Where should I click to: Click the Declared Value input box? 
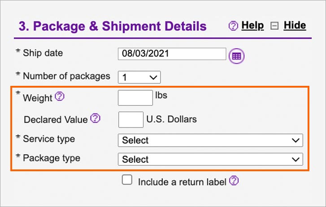[x=131, y=119]
